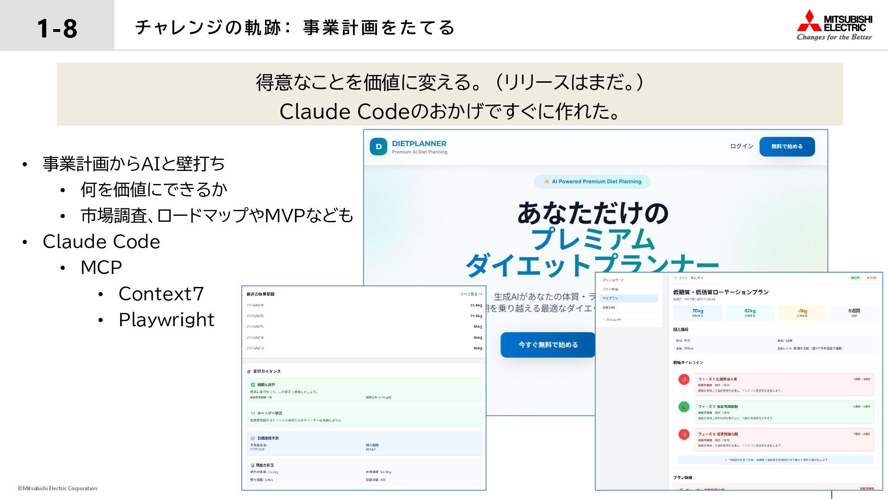Click the -8kg goal loss card
The image size is (888, 499).
802,313
